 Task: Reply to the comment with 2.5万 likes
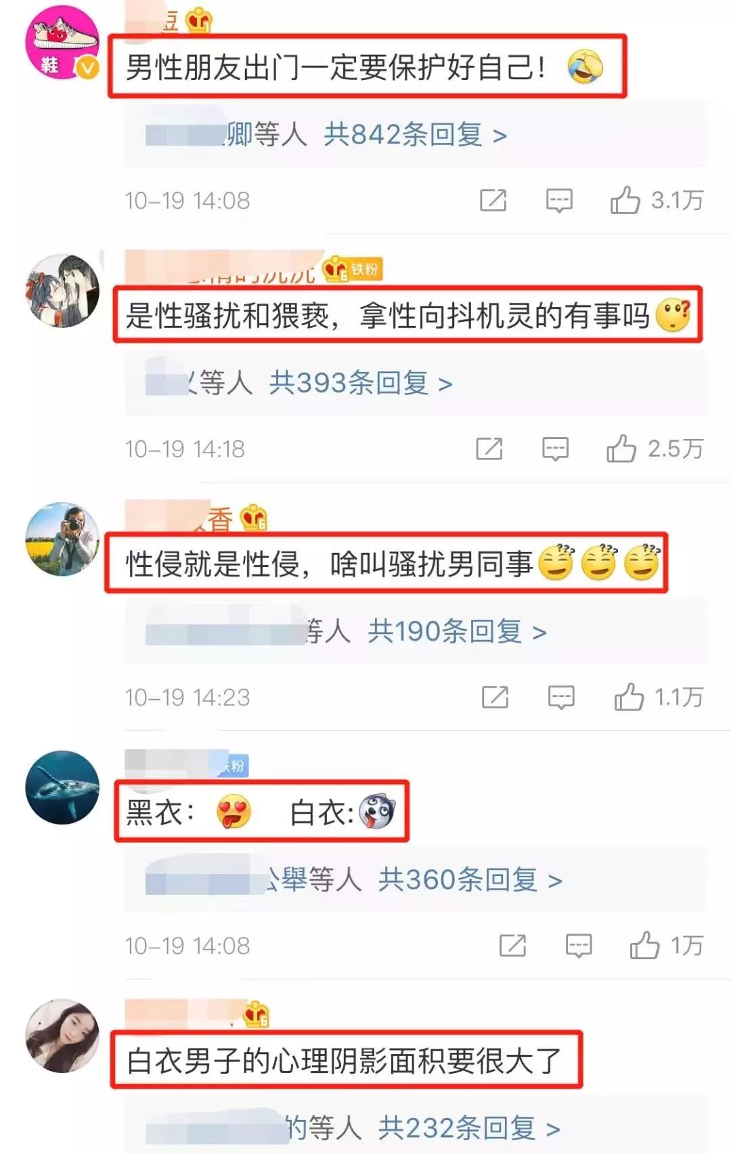555,448
